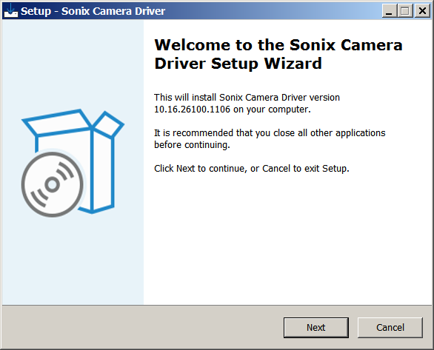Click the 'close all other applications' recommendation text

coord(330,133)
